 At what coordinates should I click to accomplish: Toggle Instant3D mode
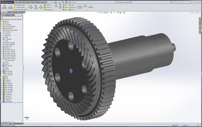pos(90,6)
